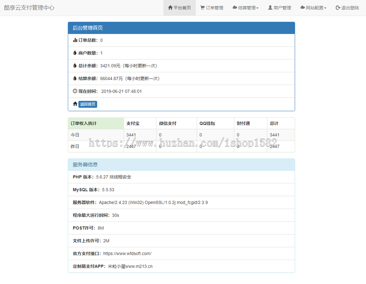The width and height of the screenshot is (366, 284).
Task: Click the droplet icon beside 商户数量
Action: (x=74, y=53)
